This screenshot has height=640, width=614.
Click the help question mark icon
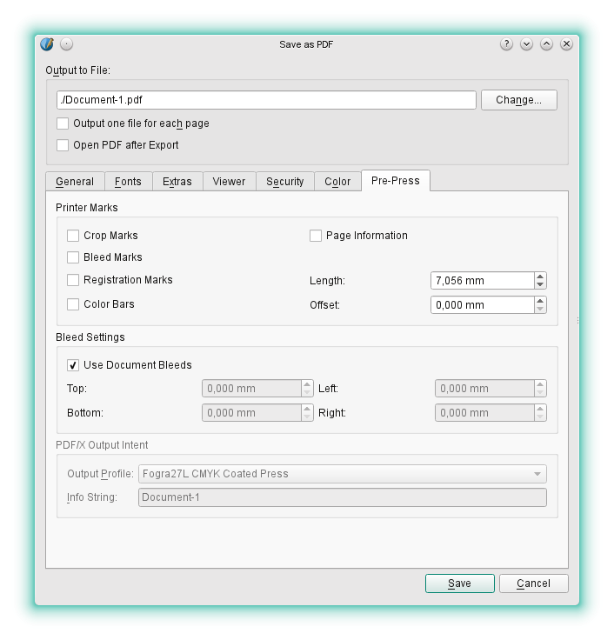tap(506, 44)
